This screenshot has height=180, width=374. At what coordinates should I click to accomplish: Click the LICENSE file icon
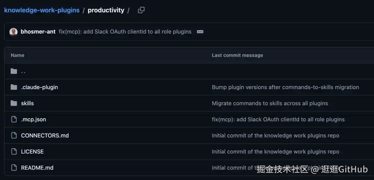point(14,152)
